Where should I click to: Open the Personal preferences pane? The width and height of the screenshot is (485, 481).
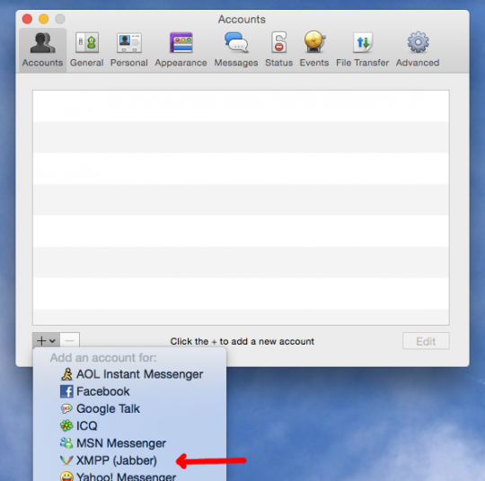coord(129,49)
